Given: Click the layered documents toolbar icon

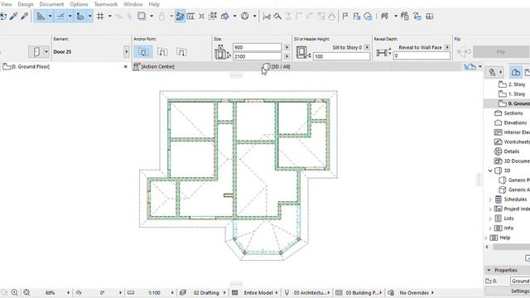Looking at the screenshot, I should coord(405,17).
